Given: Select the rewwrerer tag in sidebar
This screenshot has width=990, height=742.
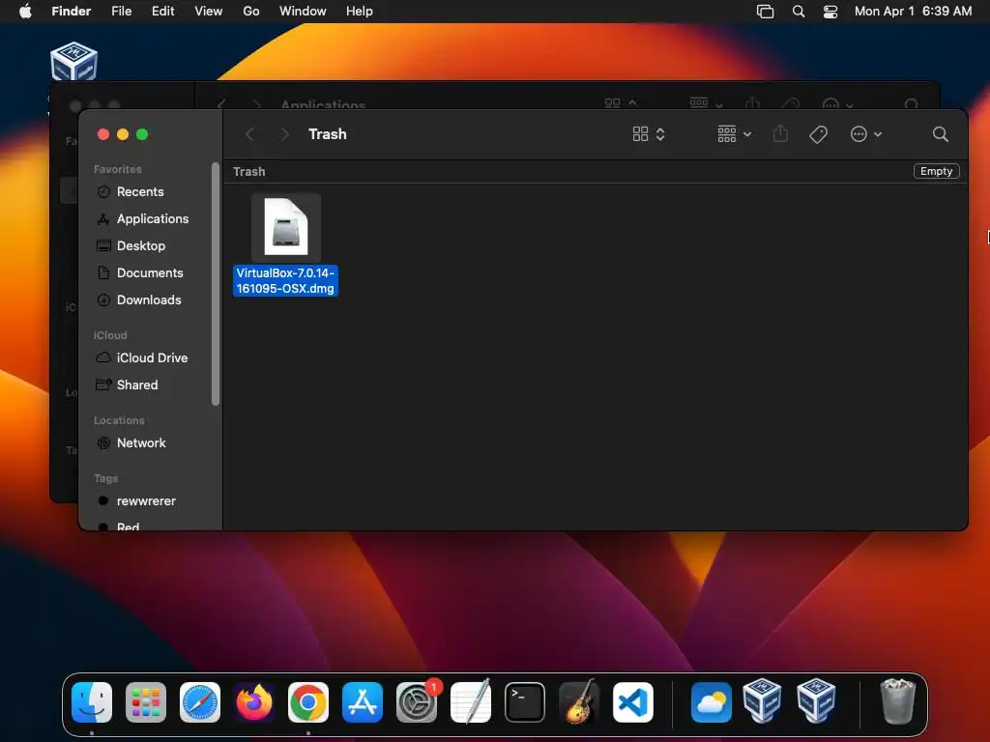Looking at the screenshot, I should point(146,501).
